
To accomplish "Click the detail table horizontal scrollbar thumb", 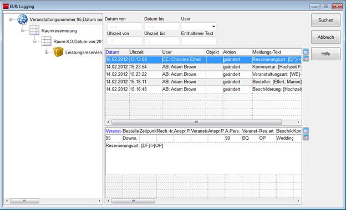I will [133, 201].
